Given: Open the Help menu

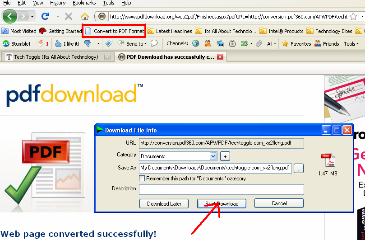Looking at the screenshot, I should pos(126,3).
